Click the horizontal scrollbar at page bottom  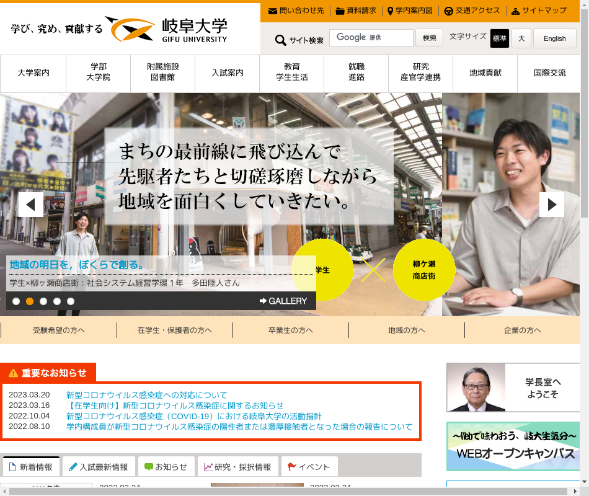coord(288,492)
